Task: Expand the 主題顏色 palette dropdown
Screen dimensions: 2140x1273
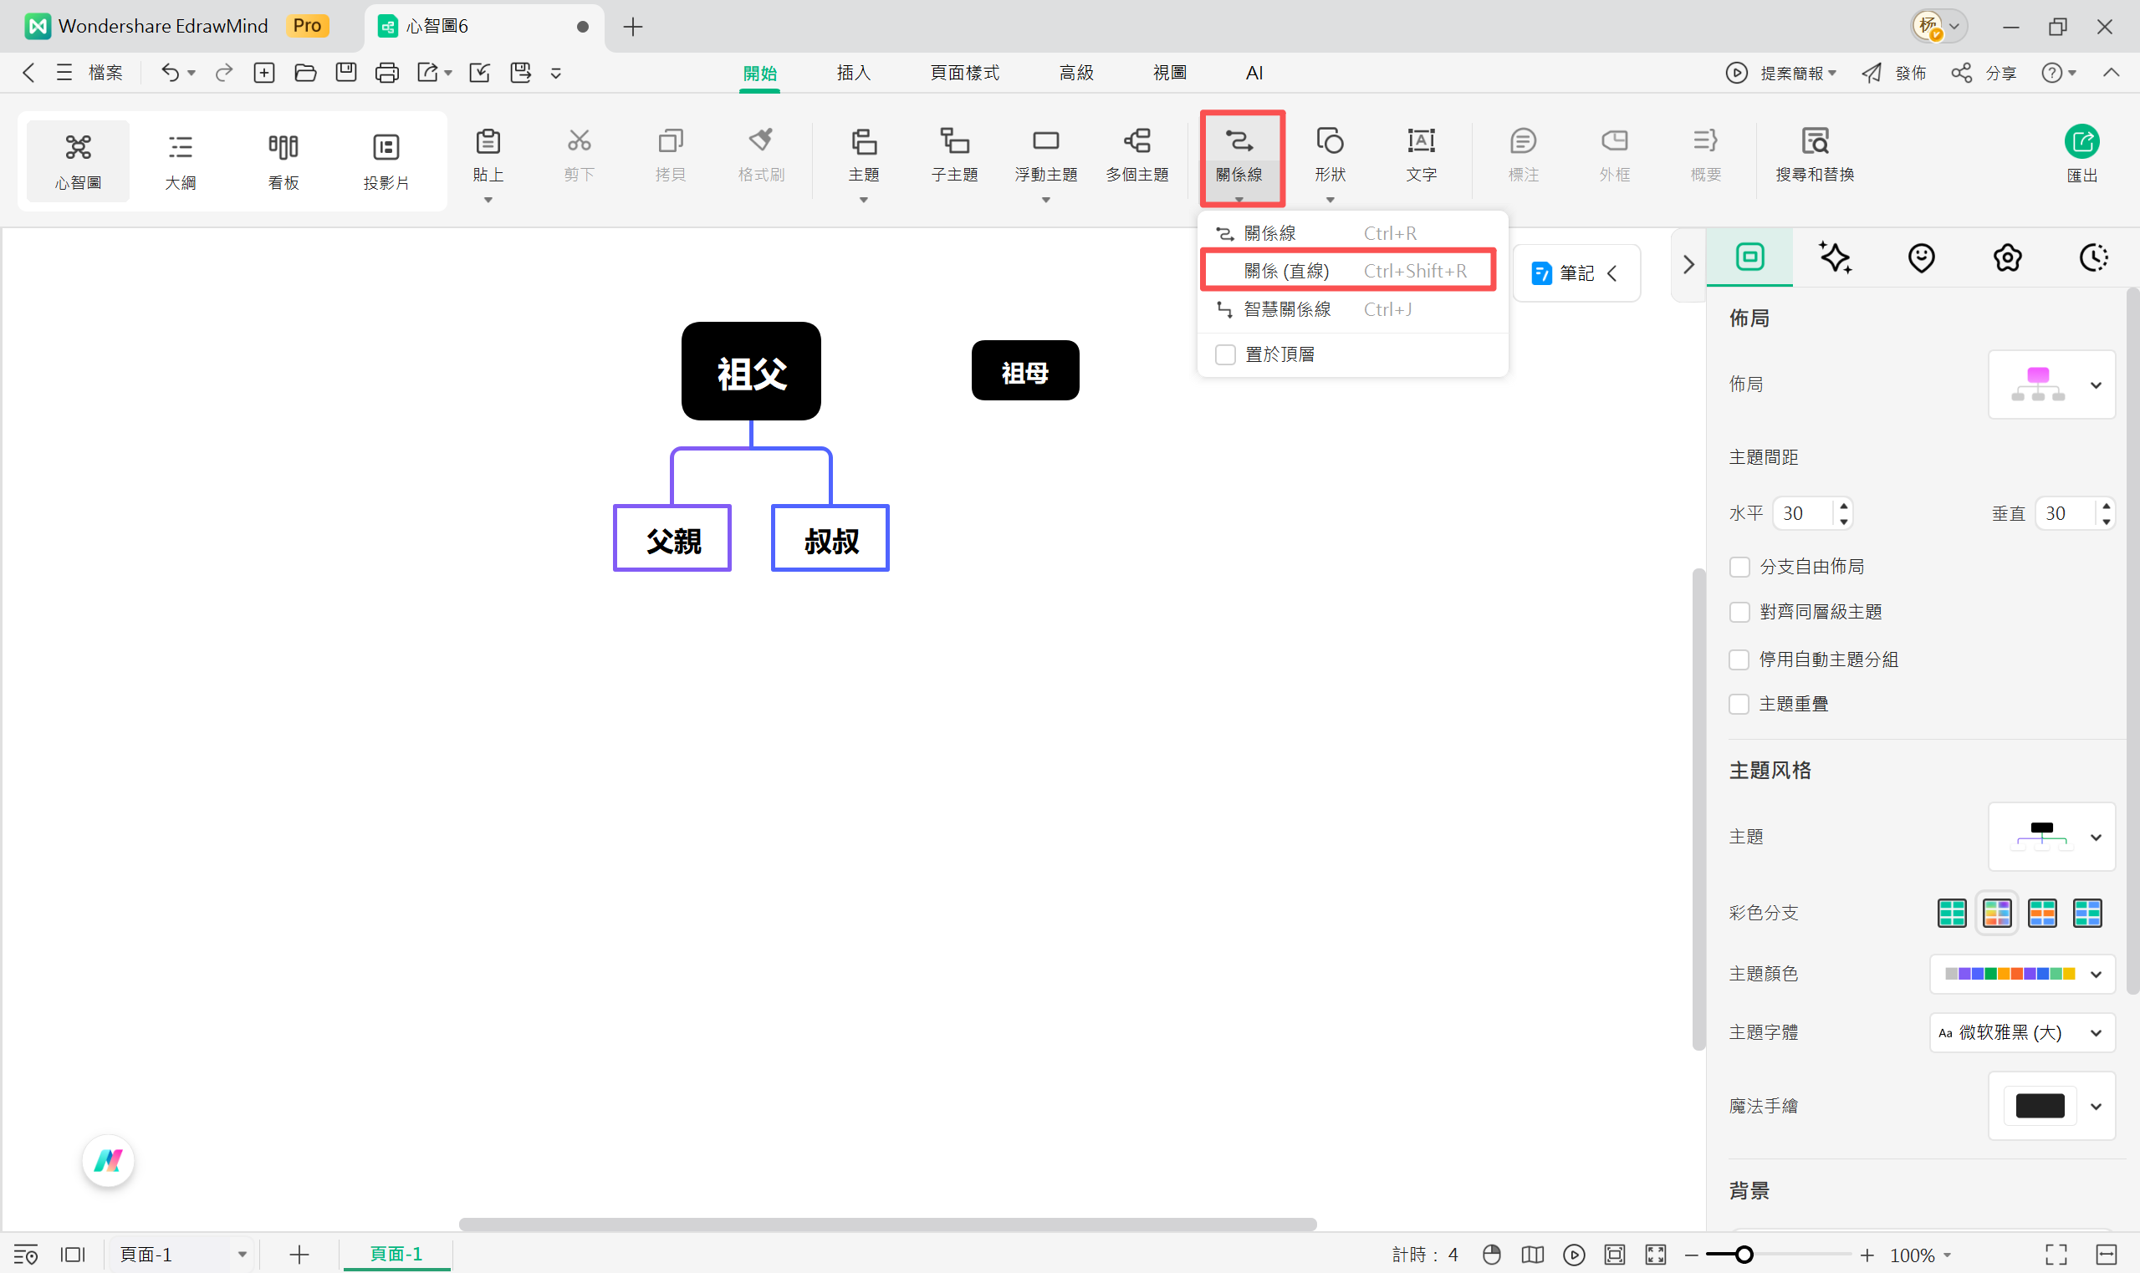Action: [x=2095, y=975]
